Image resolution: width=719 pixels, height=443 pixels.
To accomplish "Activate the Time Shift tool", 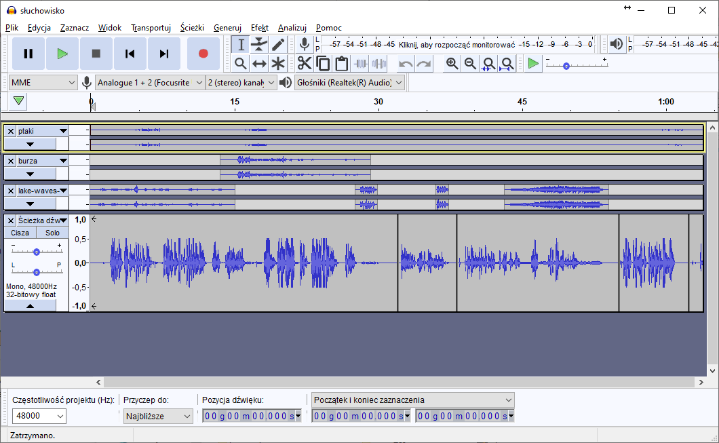I will (259, 64).
